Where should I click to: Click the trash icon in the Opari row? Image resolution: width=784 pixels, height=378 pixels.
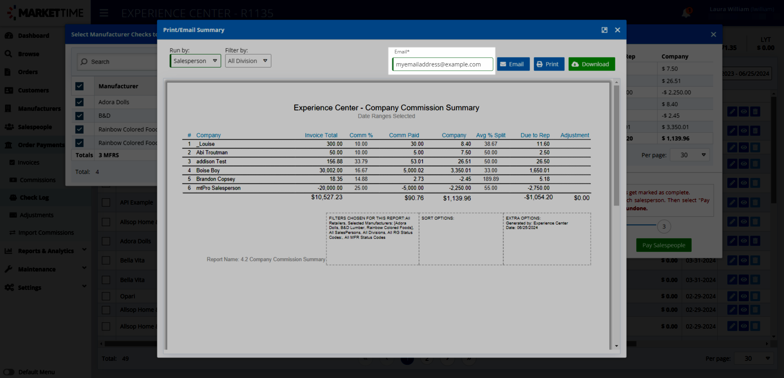[755, 296]
